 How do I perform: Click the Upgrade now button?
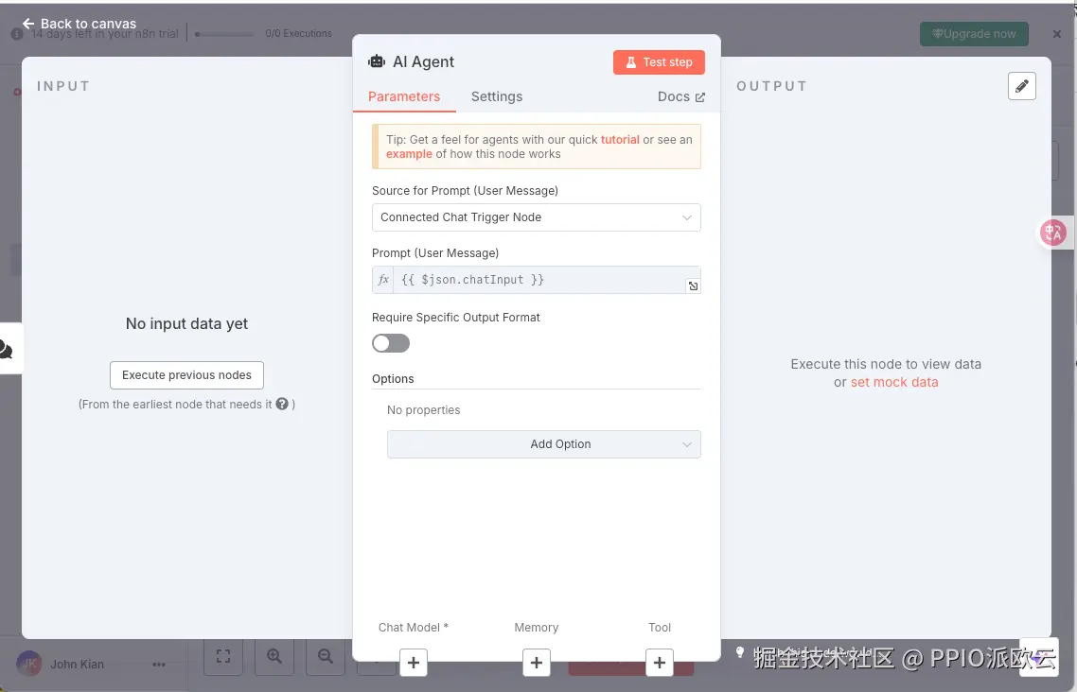click(974, 34)
